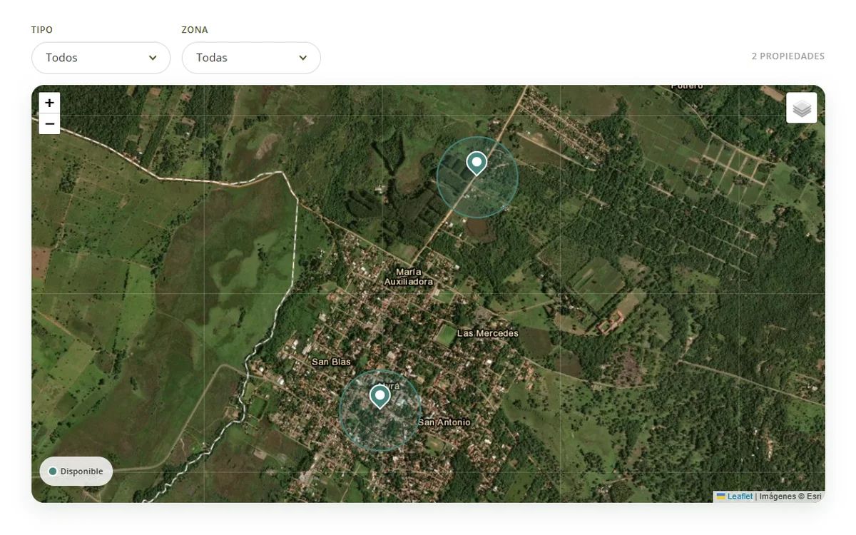Open the Tipo dropdown showing Todos

pos(101,58)
